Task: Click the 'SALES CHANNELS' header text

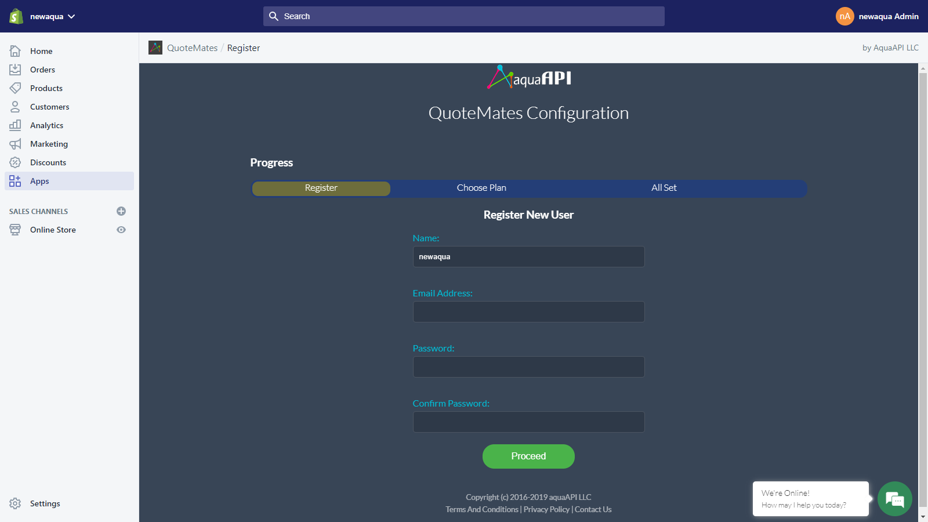Action: click(38, 212)
